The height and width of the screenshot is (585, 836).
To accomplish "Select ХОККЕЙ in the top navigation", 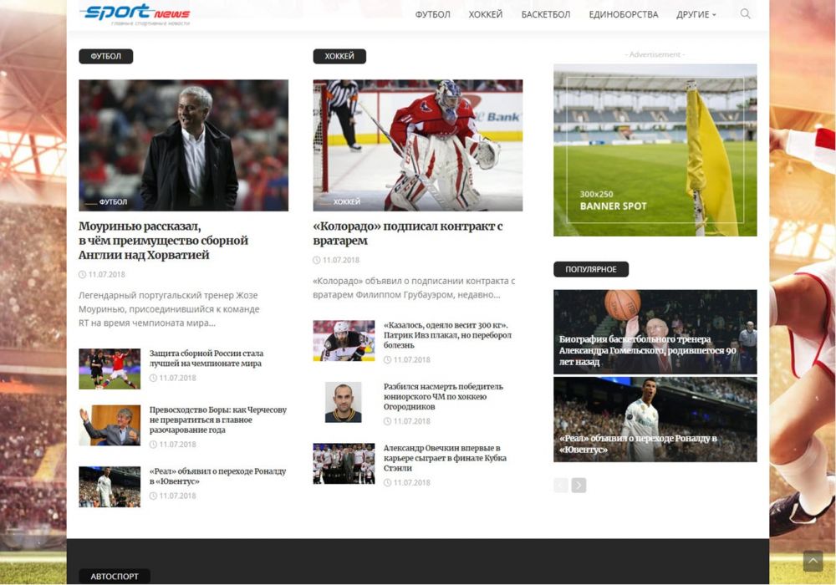I will [486, 14].
